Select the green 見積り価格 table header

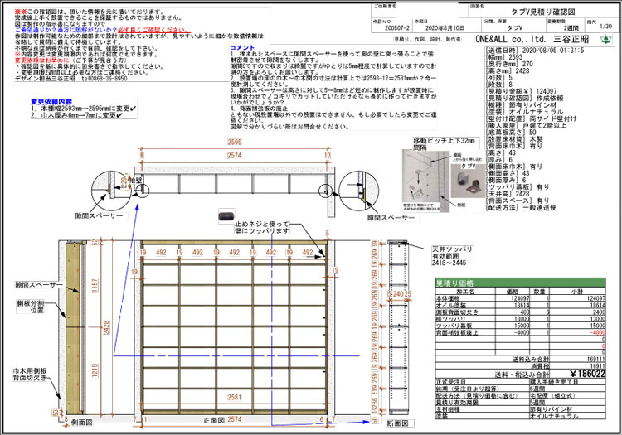click(x=521, y=283)
